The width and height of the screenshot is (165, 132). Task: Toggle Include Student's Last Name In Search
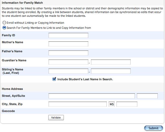54,79
